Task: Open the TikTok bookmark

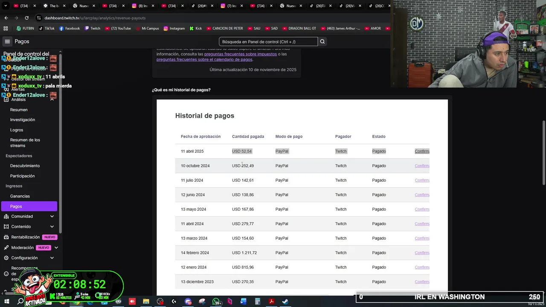Action: (46, 29)
